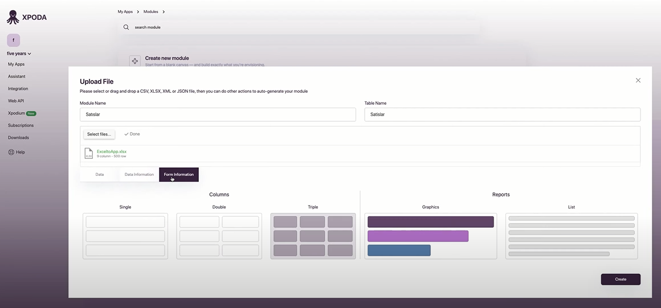Switch to the Data tab
The width and height of the screenshot is (661, 308).
(100, 174)
